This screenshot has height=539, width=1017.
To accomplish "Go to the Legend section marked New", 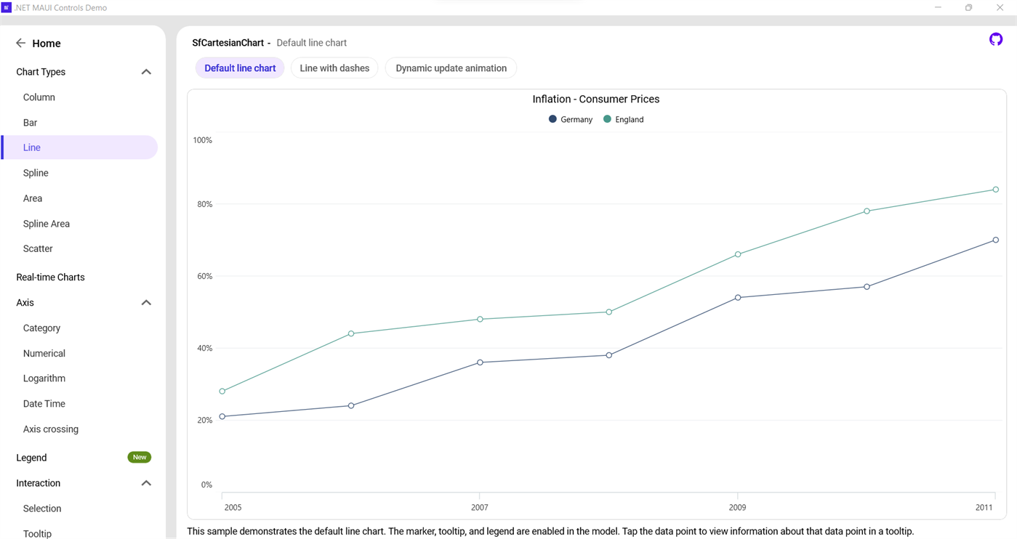I will (x=31, y=458).
